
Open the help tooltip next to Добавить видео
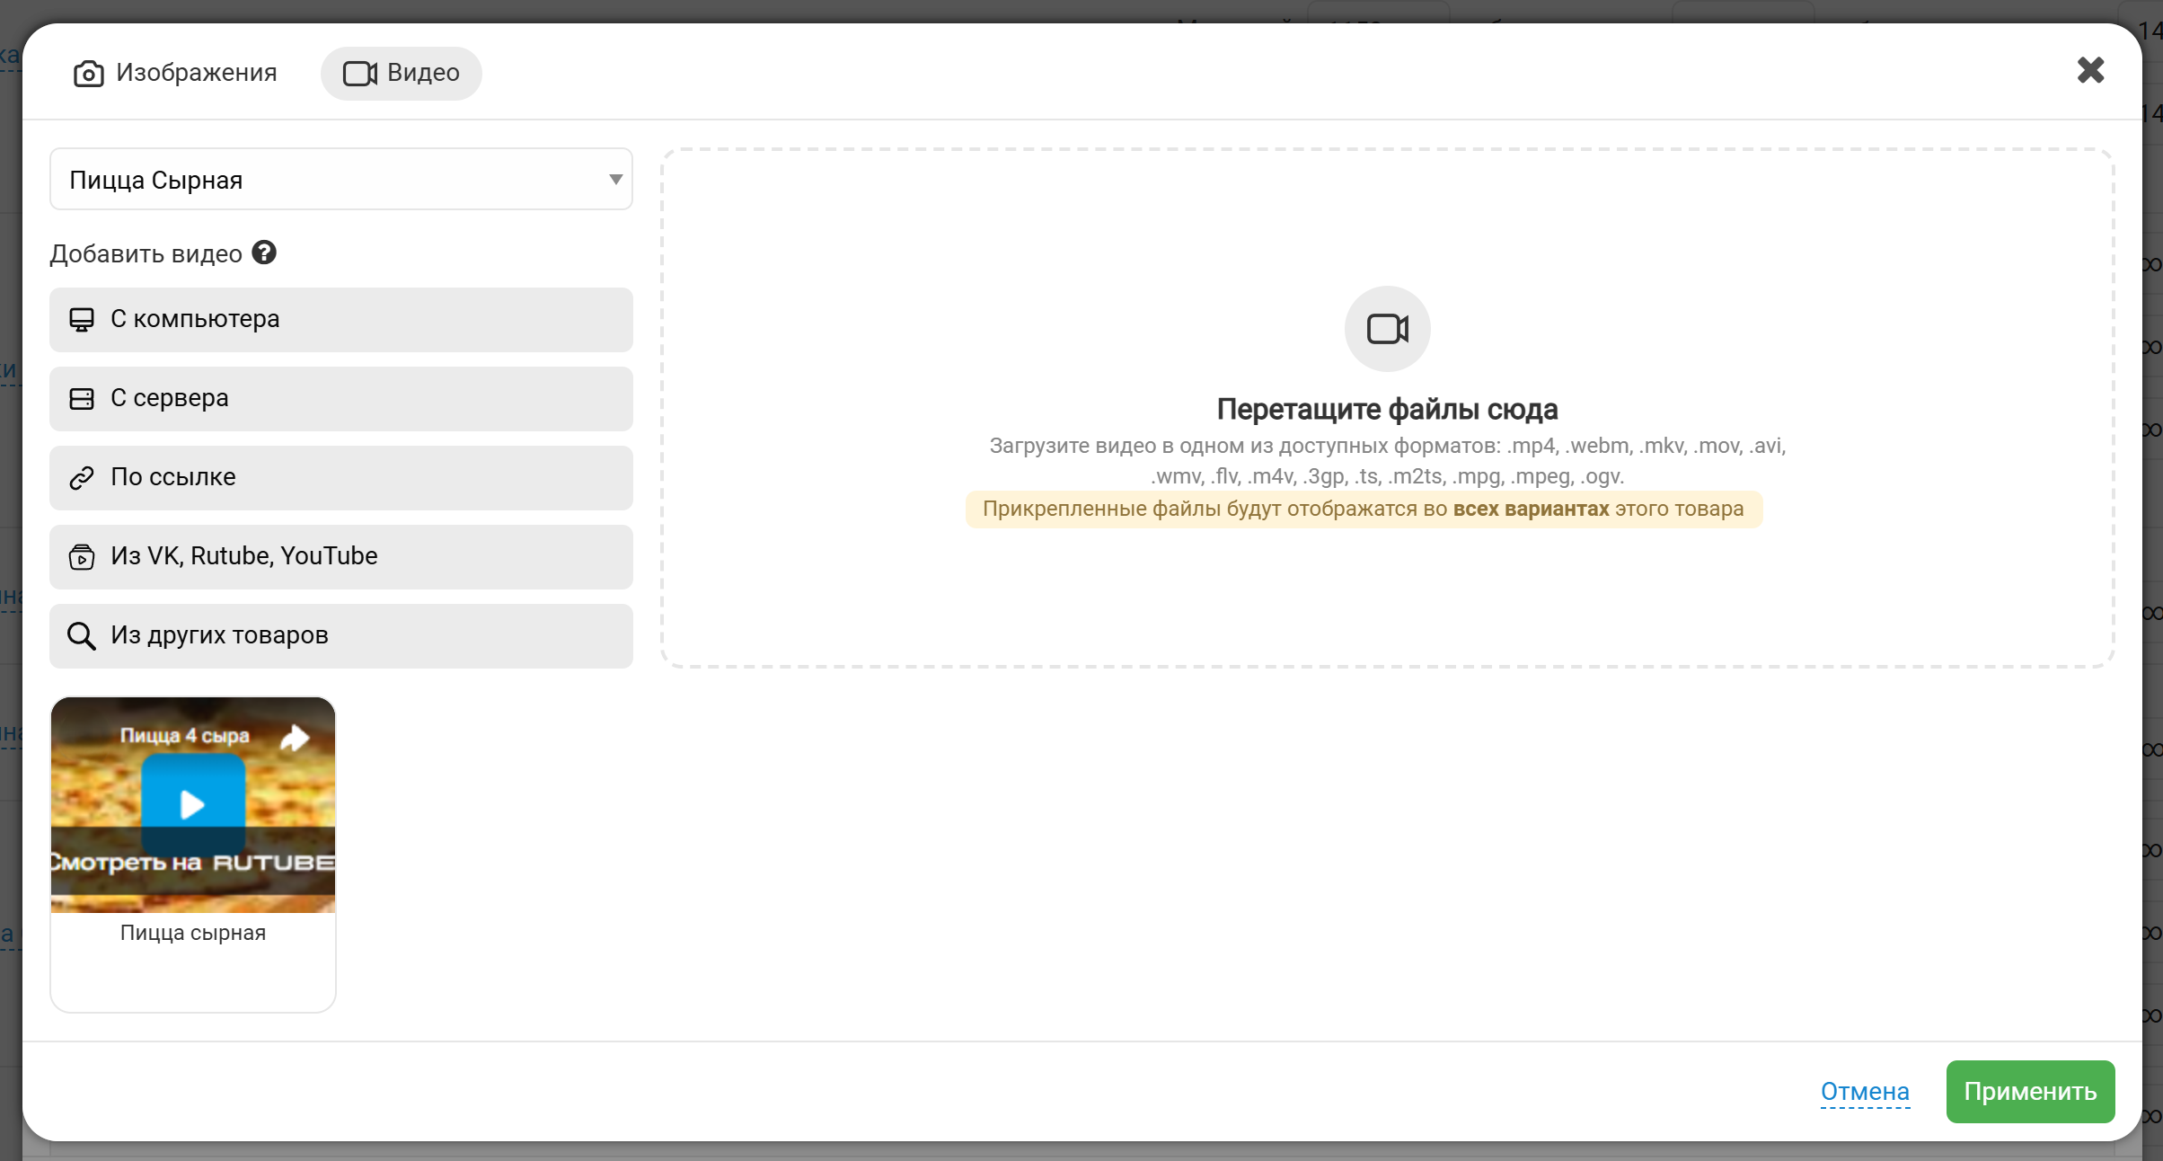[x=264, y=253]
